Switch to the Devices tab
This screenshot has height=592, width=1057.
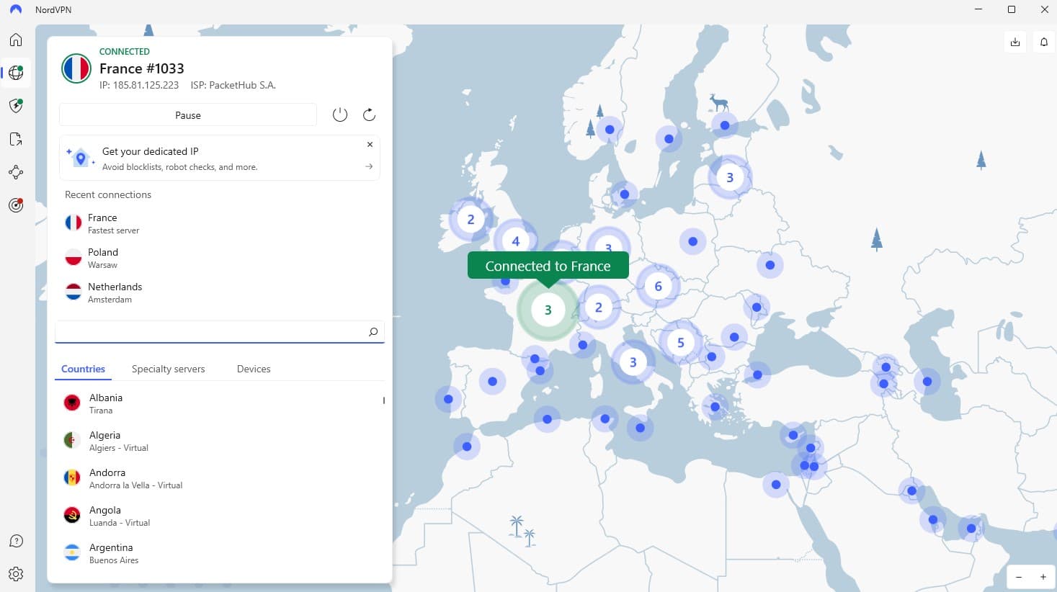(254, 369)
